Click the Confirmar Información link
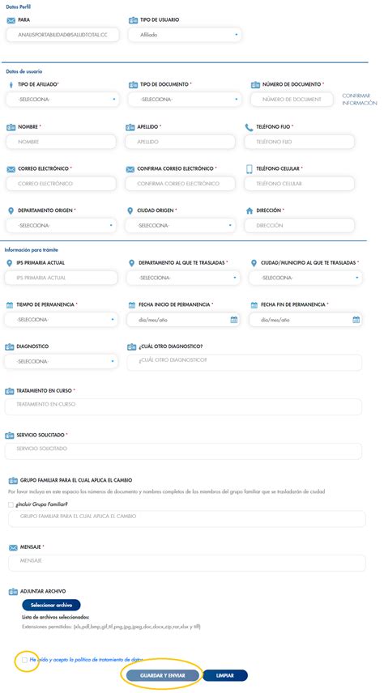 coord(359,100)
